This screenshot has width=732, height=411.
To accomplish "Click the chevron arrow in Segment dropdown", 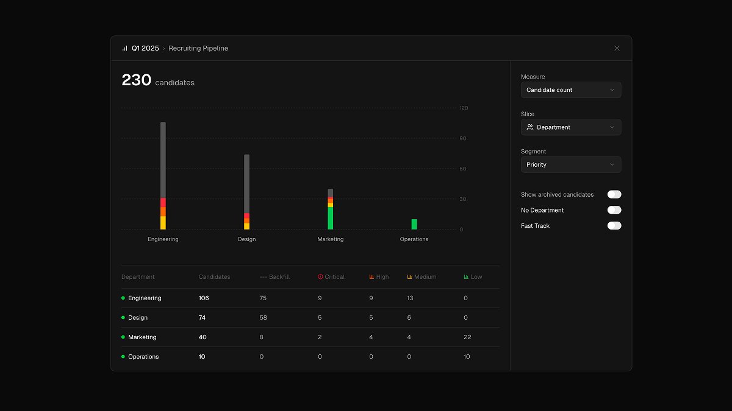I will 612,164.
